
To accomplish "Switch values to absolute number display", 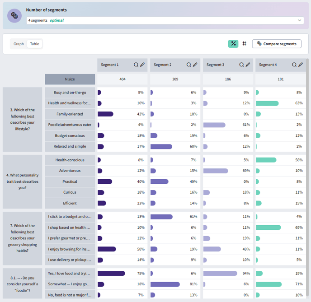I will point(244,44).
